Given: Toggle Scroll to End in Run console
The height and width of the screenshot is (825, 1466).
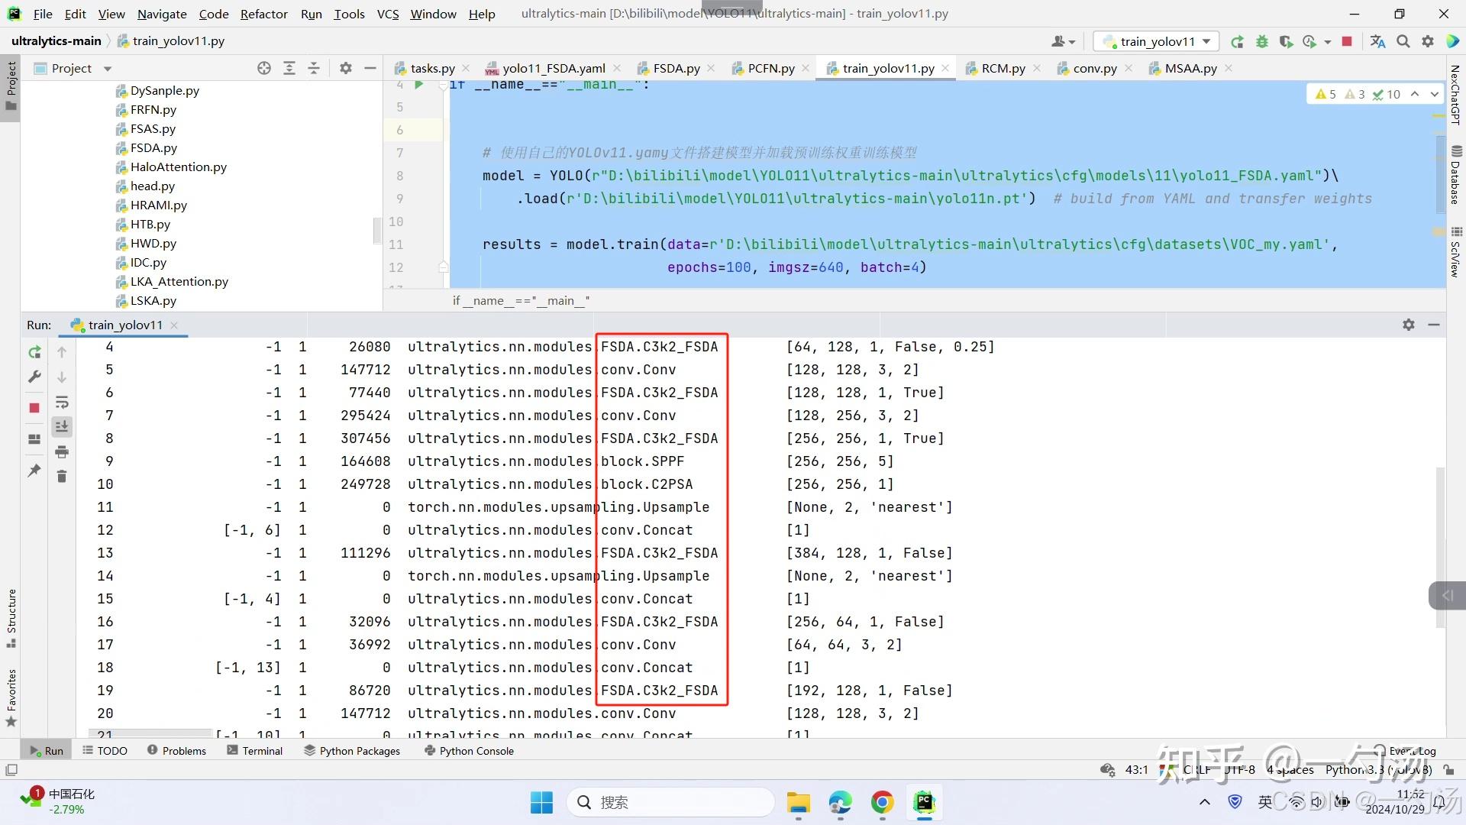Looking at the screenshot, I should coord(62,427).
